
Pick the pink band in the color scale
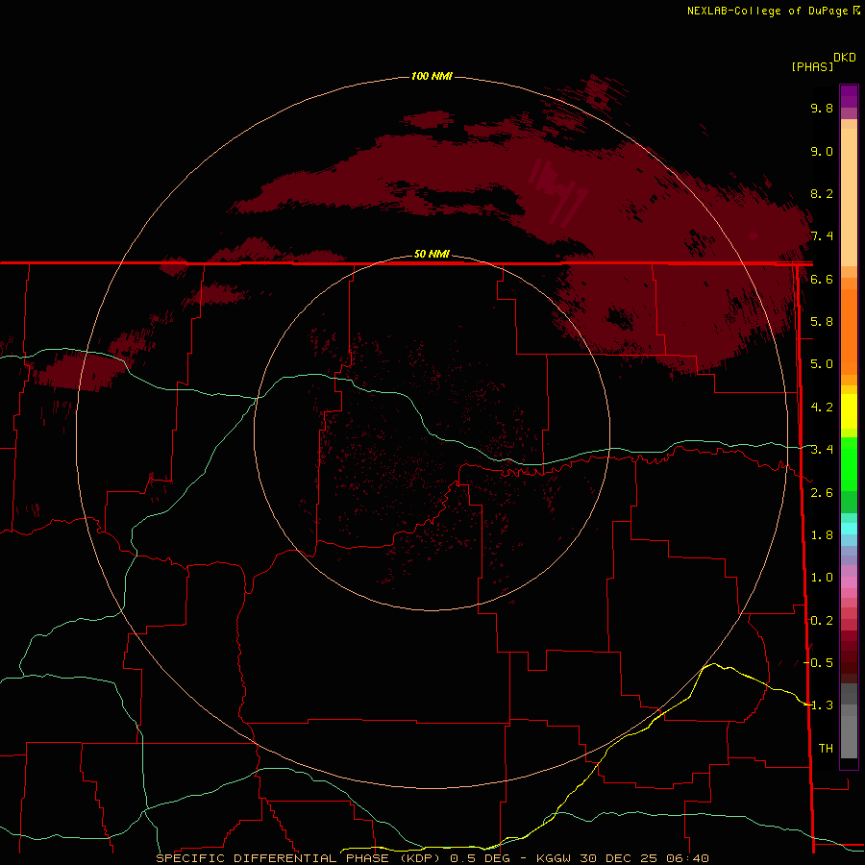tap(849, 582)
